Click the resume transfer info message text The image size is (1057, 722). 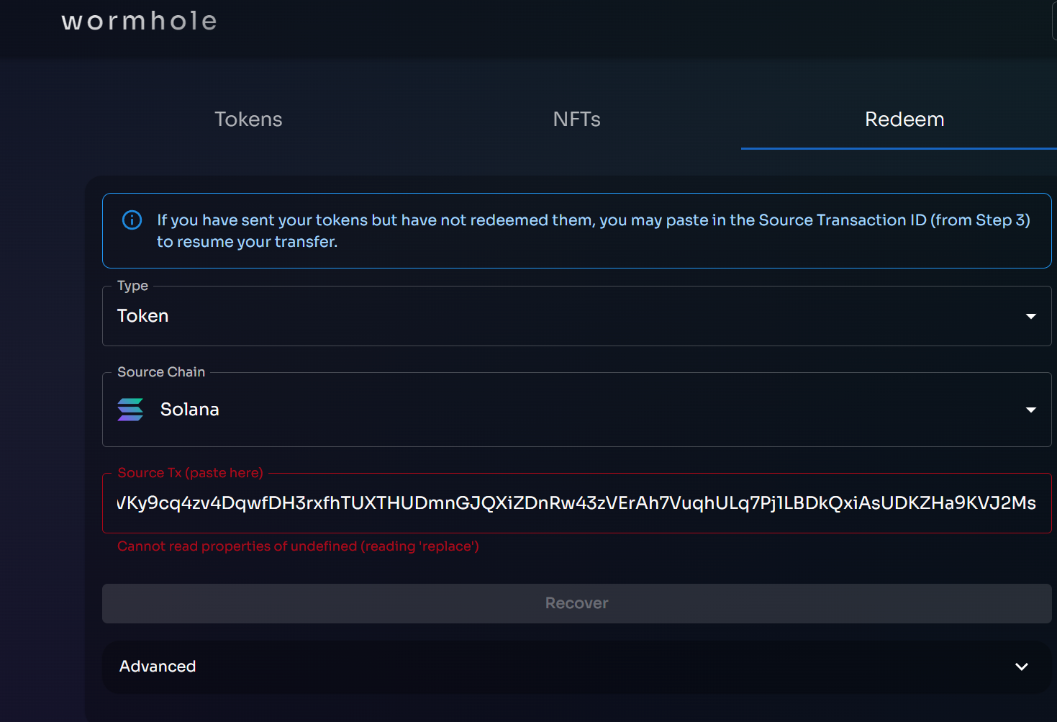coord(594,230)
